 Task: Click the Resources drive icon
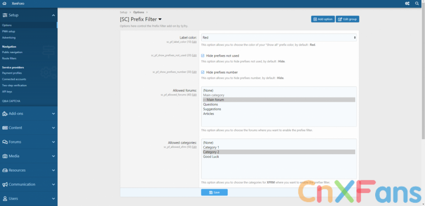point(5,170)
